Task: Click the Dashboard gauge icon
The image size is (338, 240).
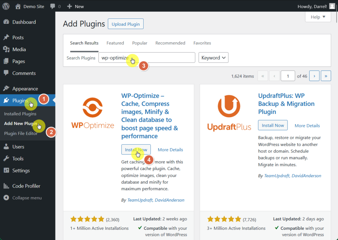Action: coord(6,22)
